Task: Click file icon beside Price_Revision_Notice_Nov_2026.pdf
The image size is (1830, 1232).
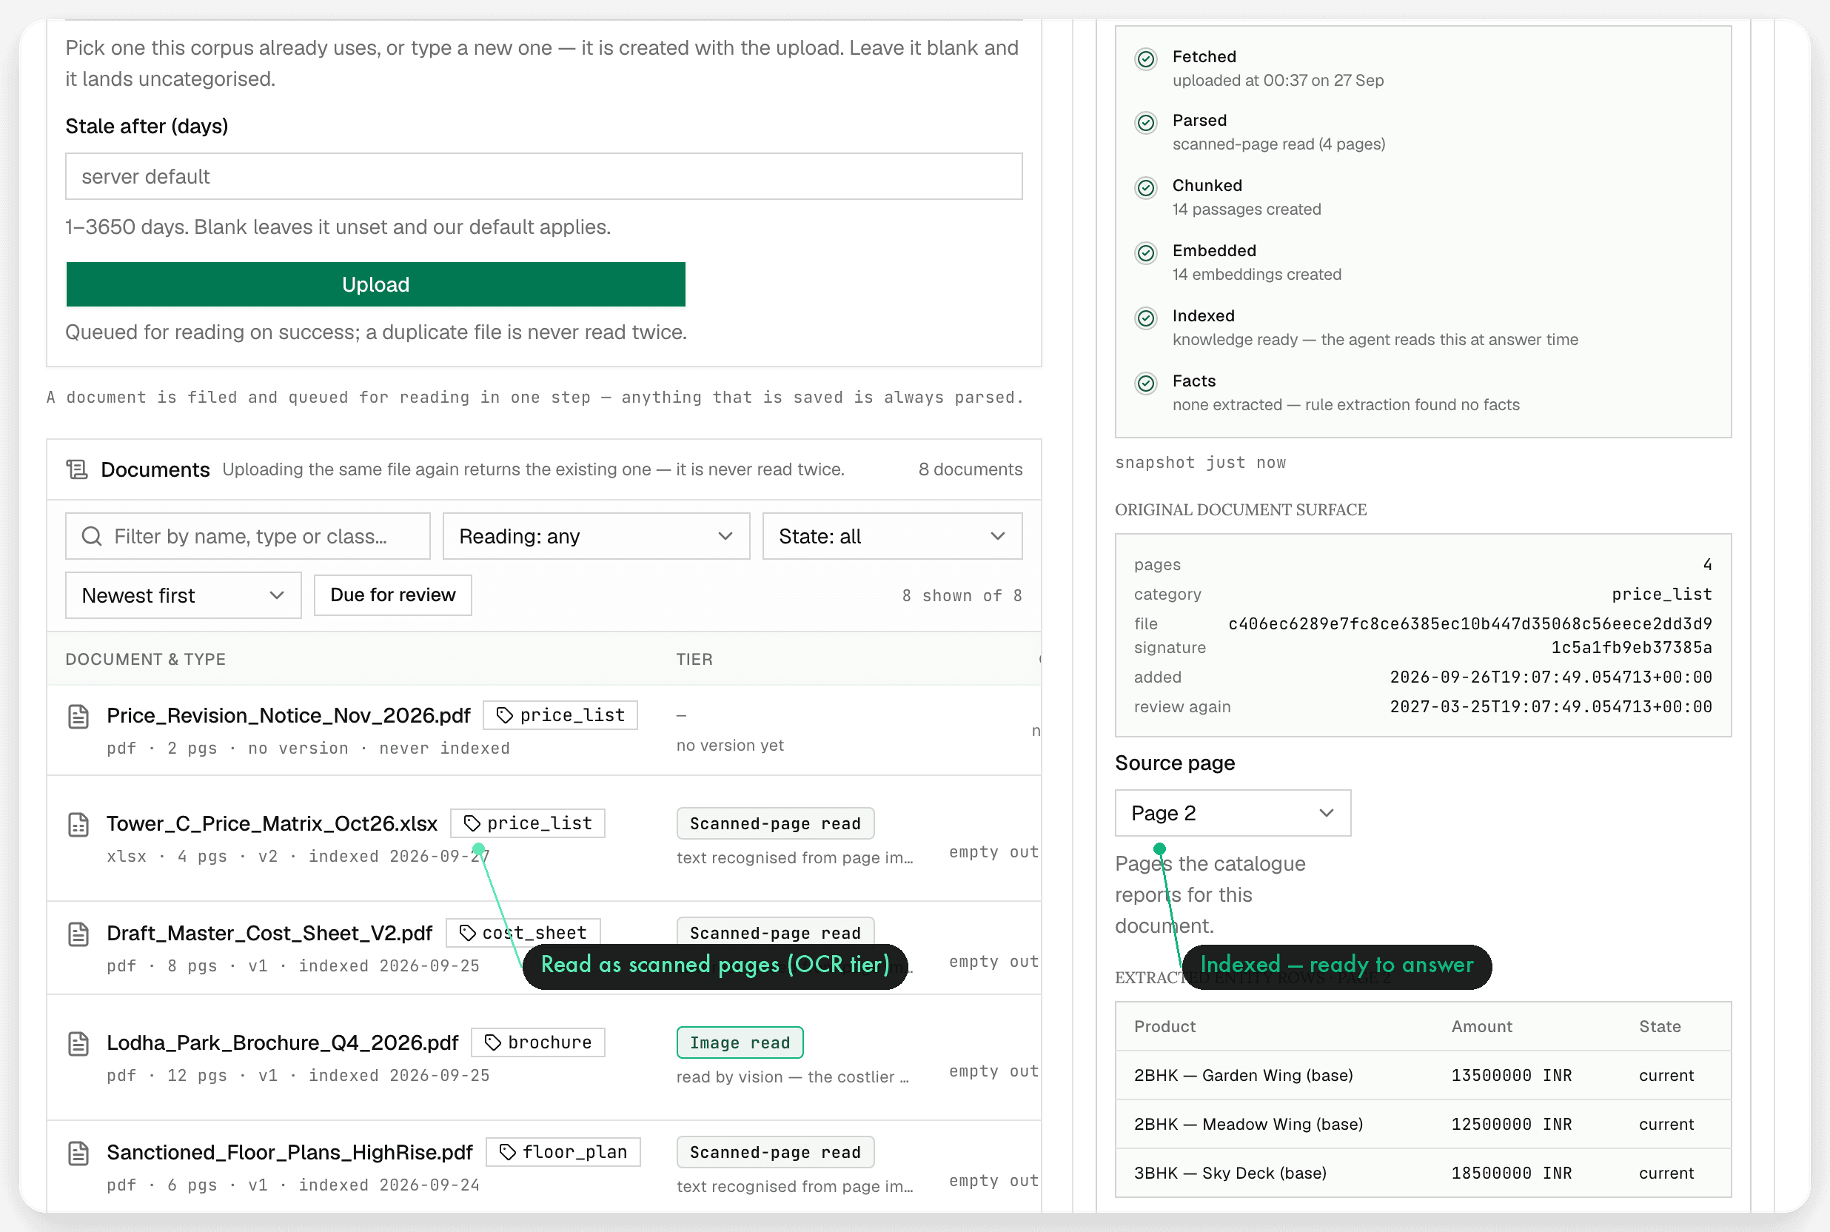Action: tap(78, 717)
